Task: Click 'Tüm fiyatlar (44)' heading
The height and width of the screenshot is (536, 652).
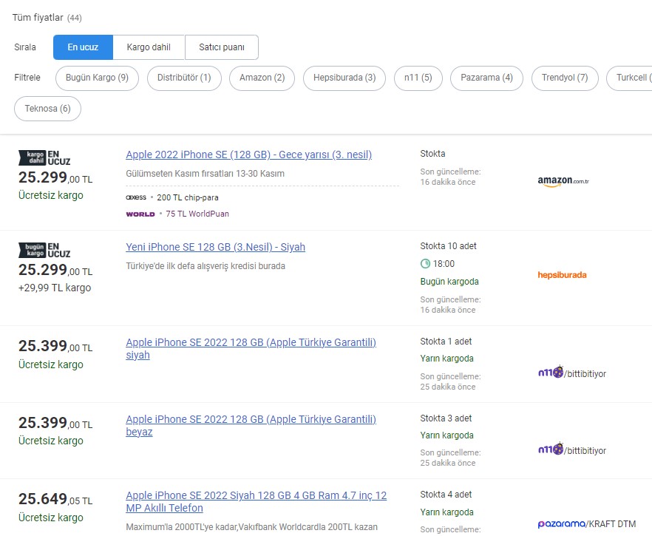Action: pyautogui.click(x=47, y=18)
